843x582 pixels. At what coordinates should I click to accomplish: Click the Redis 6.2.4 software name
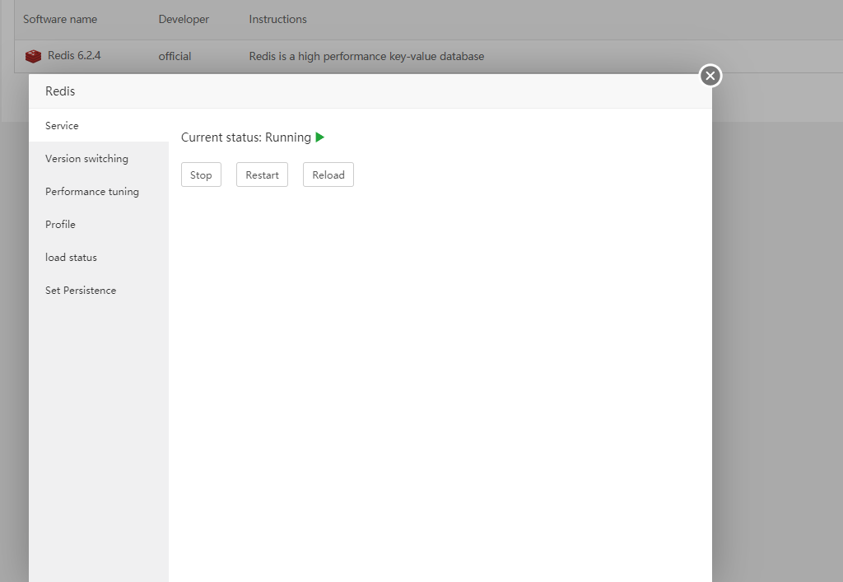(x=74, y=56)
